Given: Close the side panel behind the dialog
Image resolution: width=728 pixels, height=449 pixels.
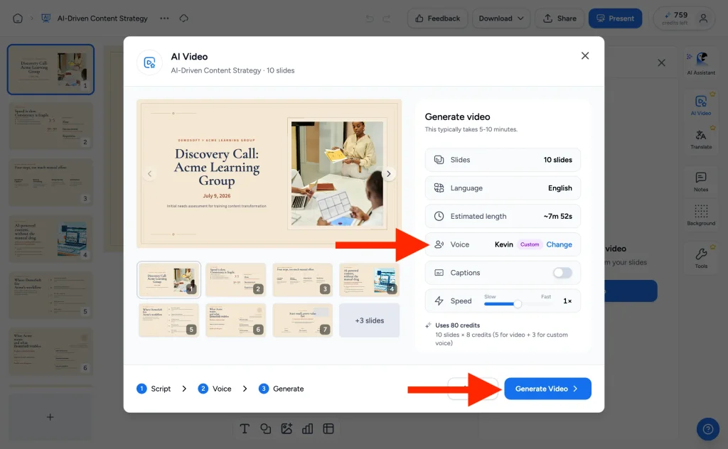Looking at the screenshot, I should [x=662, y=63].
